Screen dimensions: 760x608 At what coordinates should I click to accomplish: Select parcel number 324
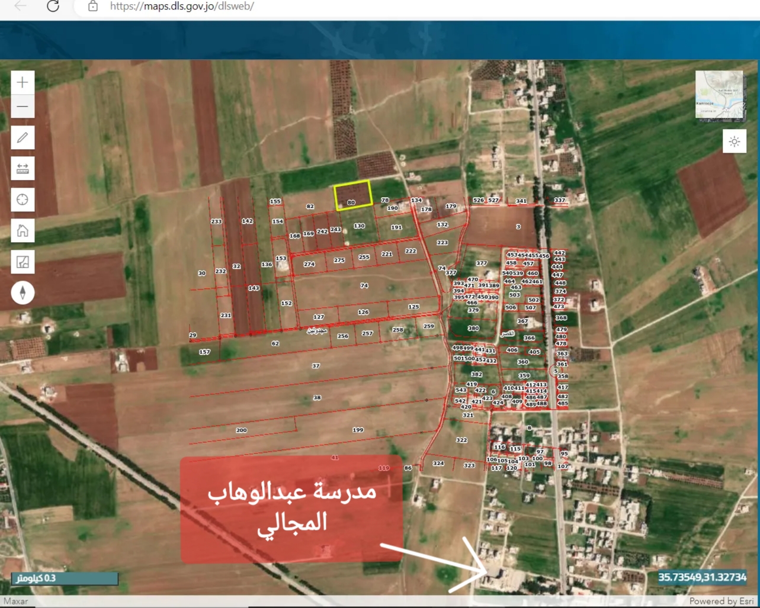point(438,464)
